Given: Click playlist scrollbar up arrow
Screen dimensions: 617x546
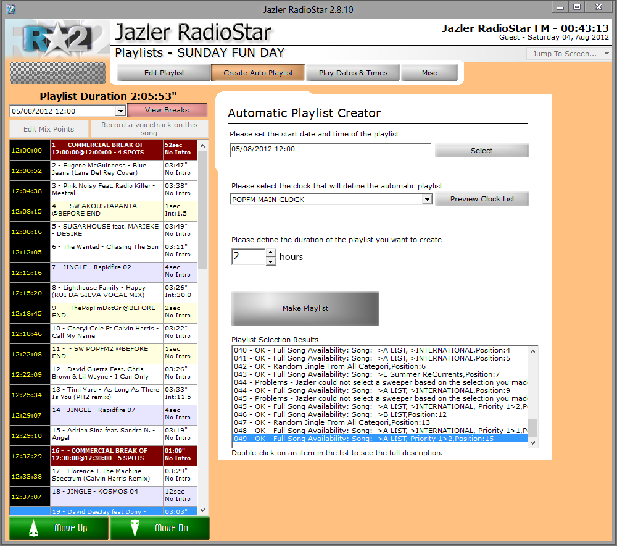Looking at the screenshot, I should [x=202, y=146].
